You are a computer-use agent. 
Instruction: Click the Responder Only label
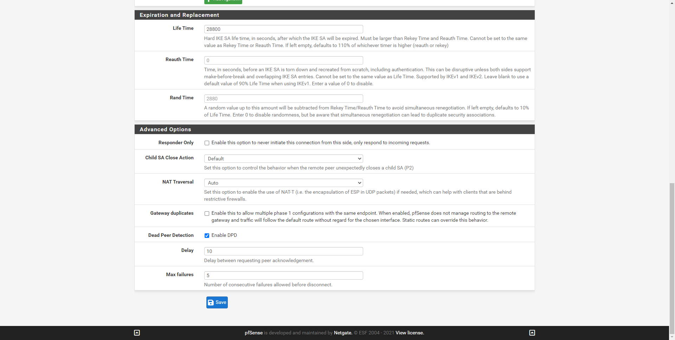point(176,142)
